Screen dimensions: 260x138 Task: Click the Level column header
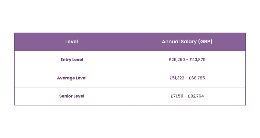[72, 42]
